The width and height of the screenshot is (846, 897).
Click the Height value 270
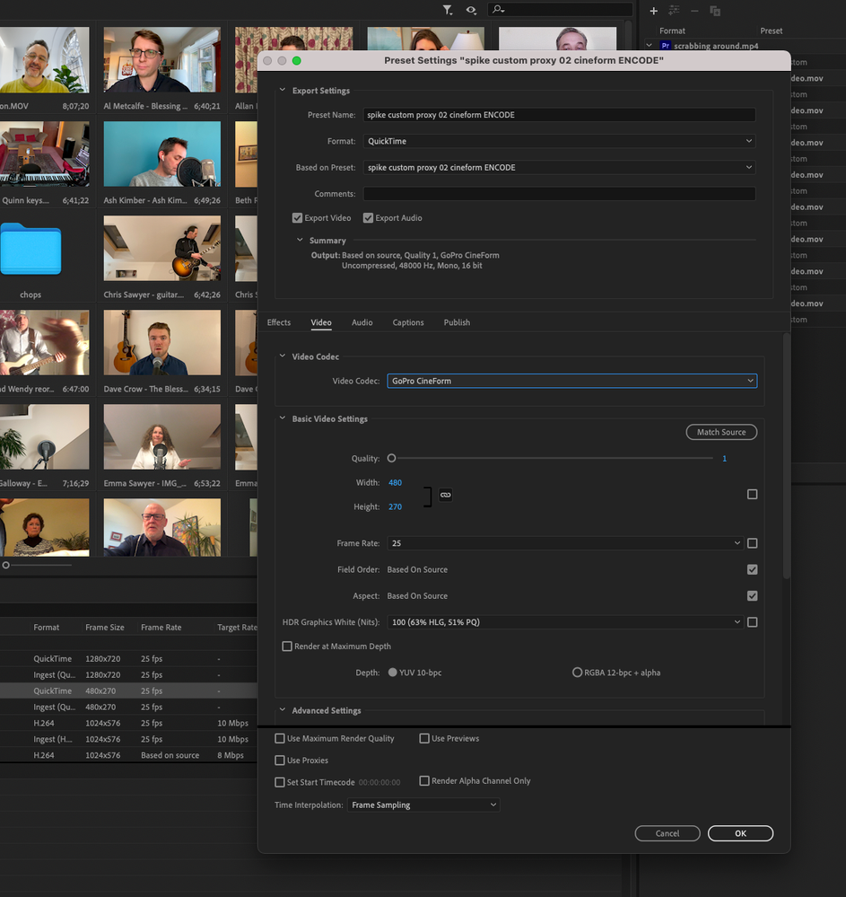[x=395, y=506]
